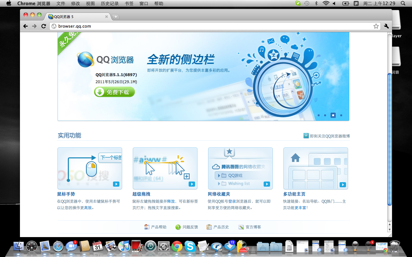This screenshot has width=412, height=257.
Task: Open System Preferences gear in Dock
Action: [164, 247]
